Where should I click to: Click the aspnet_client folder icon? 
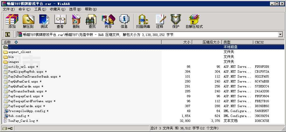click(6, 52)
